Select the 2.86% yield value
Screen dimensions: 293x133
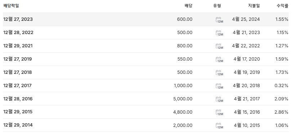click(281, 112)
